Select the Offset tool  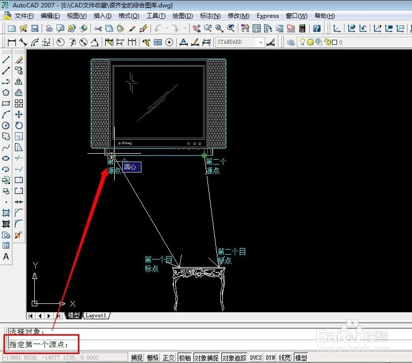[x=19, y=92]
